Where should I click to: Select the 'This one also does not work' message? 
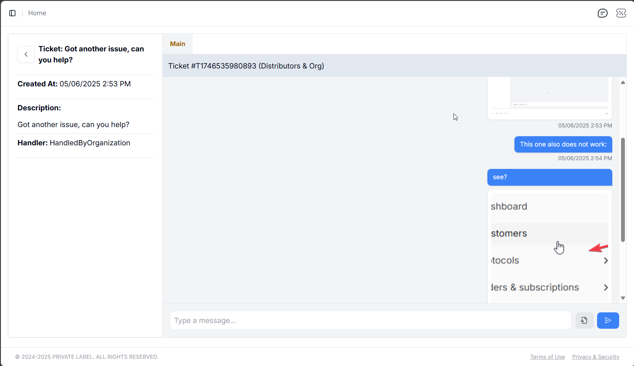[x=563, y=145]
